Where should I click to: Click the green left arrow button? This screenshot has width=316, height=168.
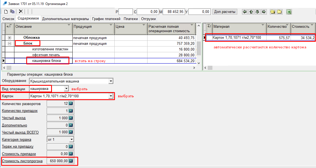[245, 12]
